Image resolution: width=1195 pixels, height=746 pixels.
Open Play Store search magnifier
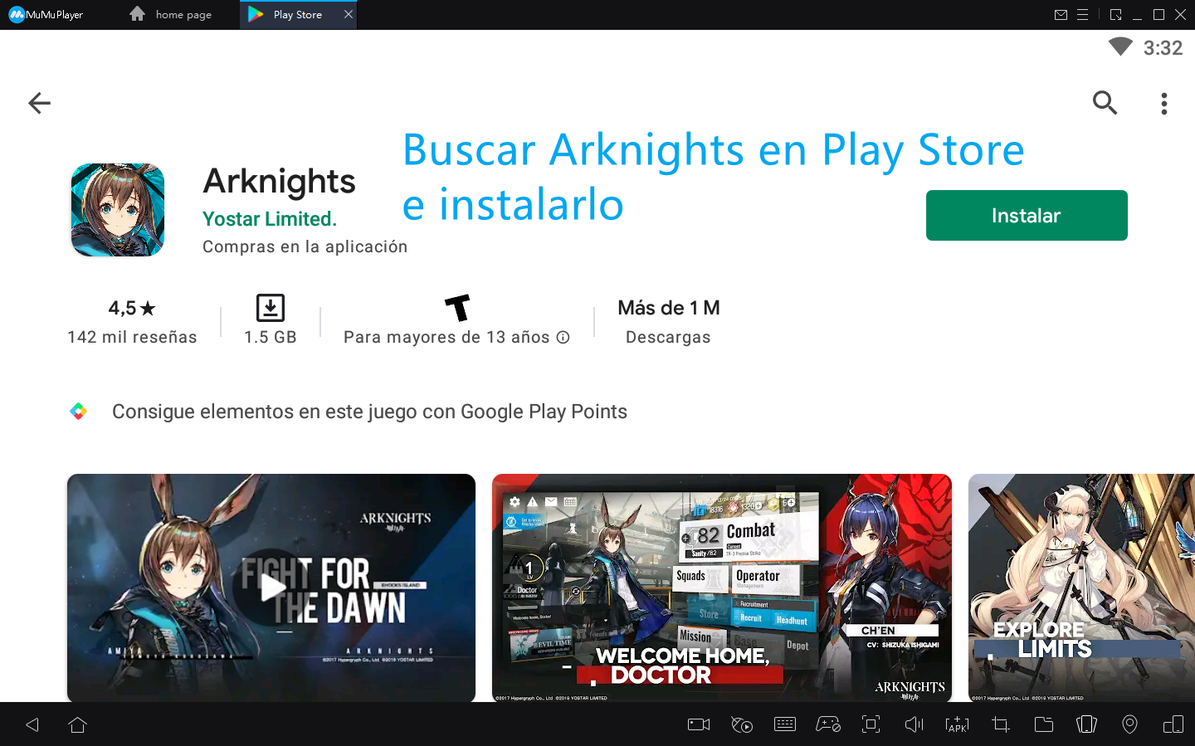coord(1105,103)
